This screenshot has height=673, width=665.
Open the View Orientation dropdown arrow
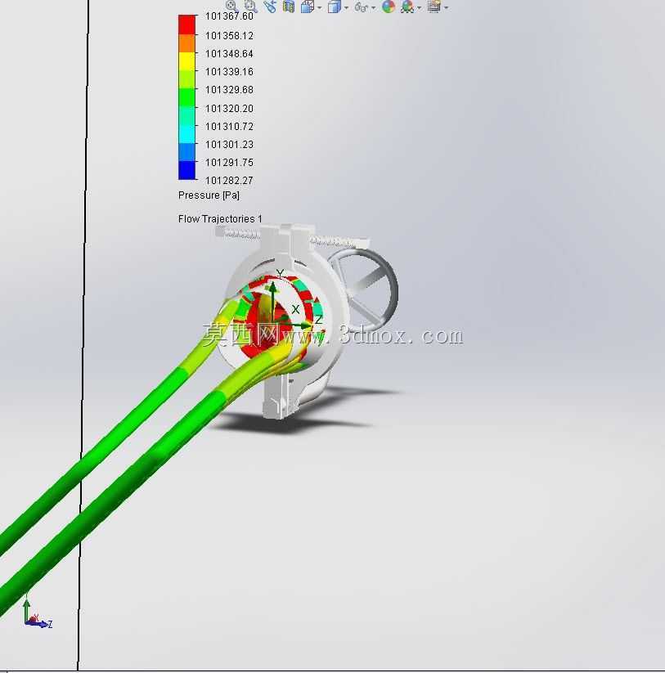pos(319,7)
